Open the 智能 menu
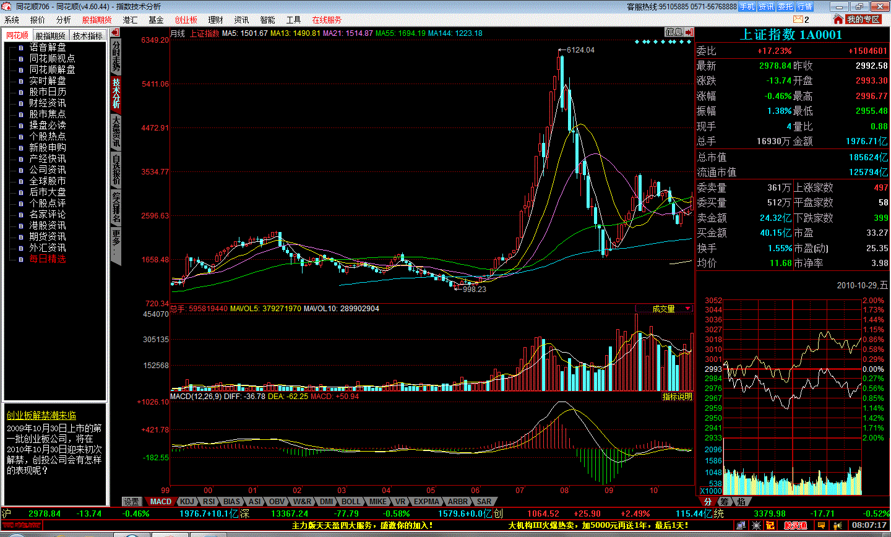 coord(267,20)
